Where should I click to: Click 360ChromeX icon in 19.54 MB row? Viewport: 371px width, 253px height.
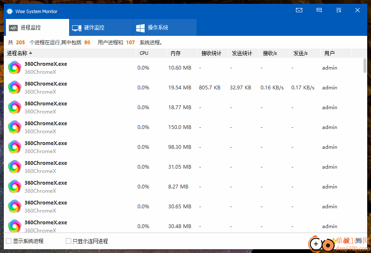pyautogui.click(x=15, y=88)
